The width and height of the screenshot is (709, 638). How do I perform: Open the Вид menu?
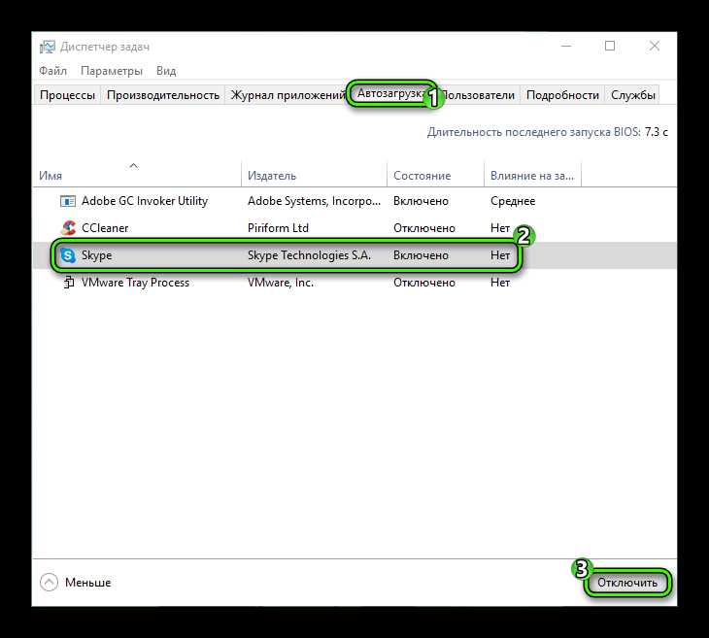pos(166,71)
